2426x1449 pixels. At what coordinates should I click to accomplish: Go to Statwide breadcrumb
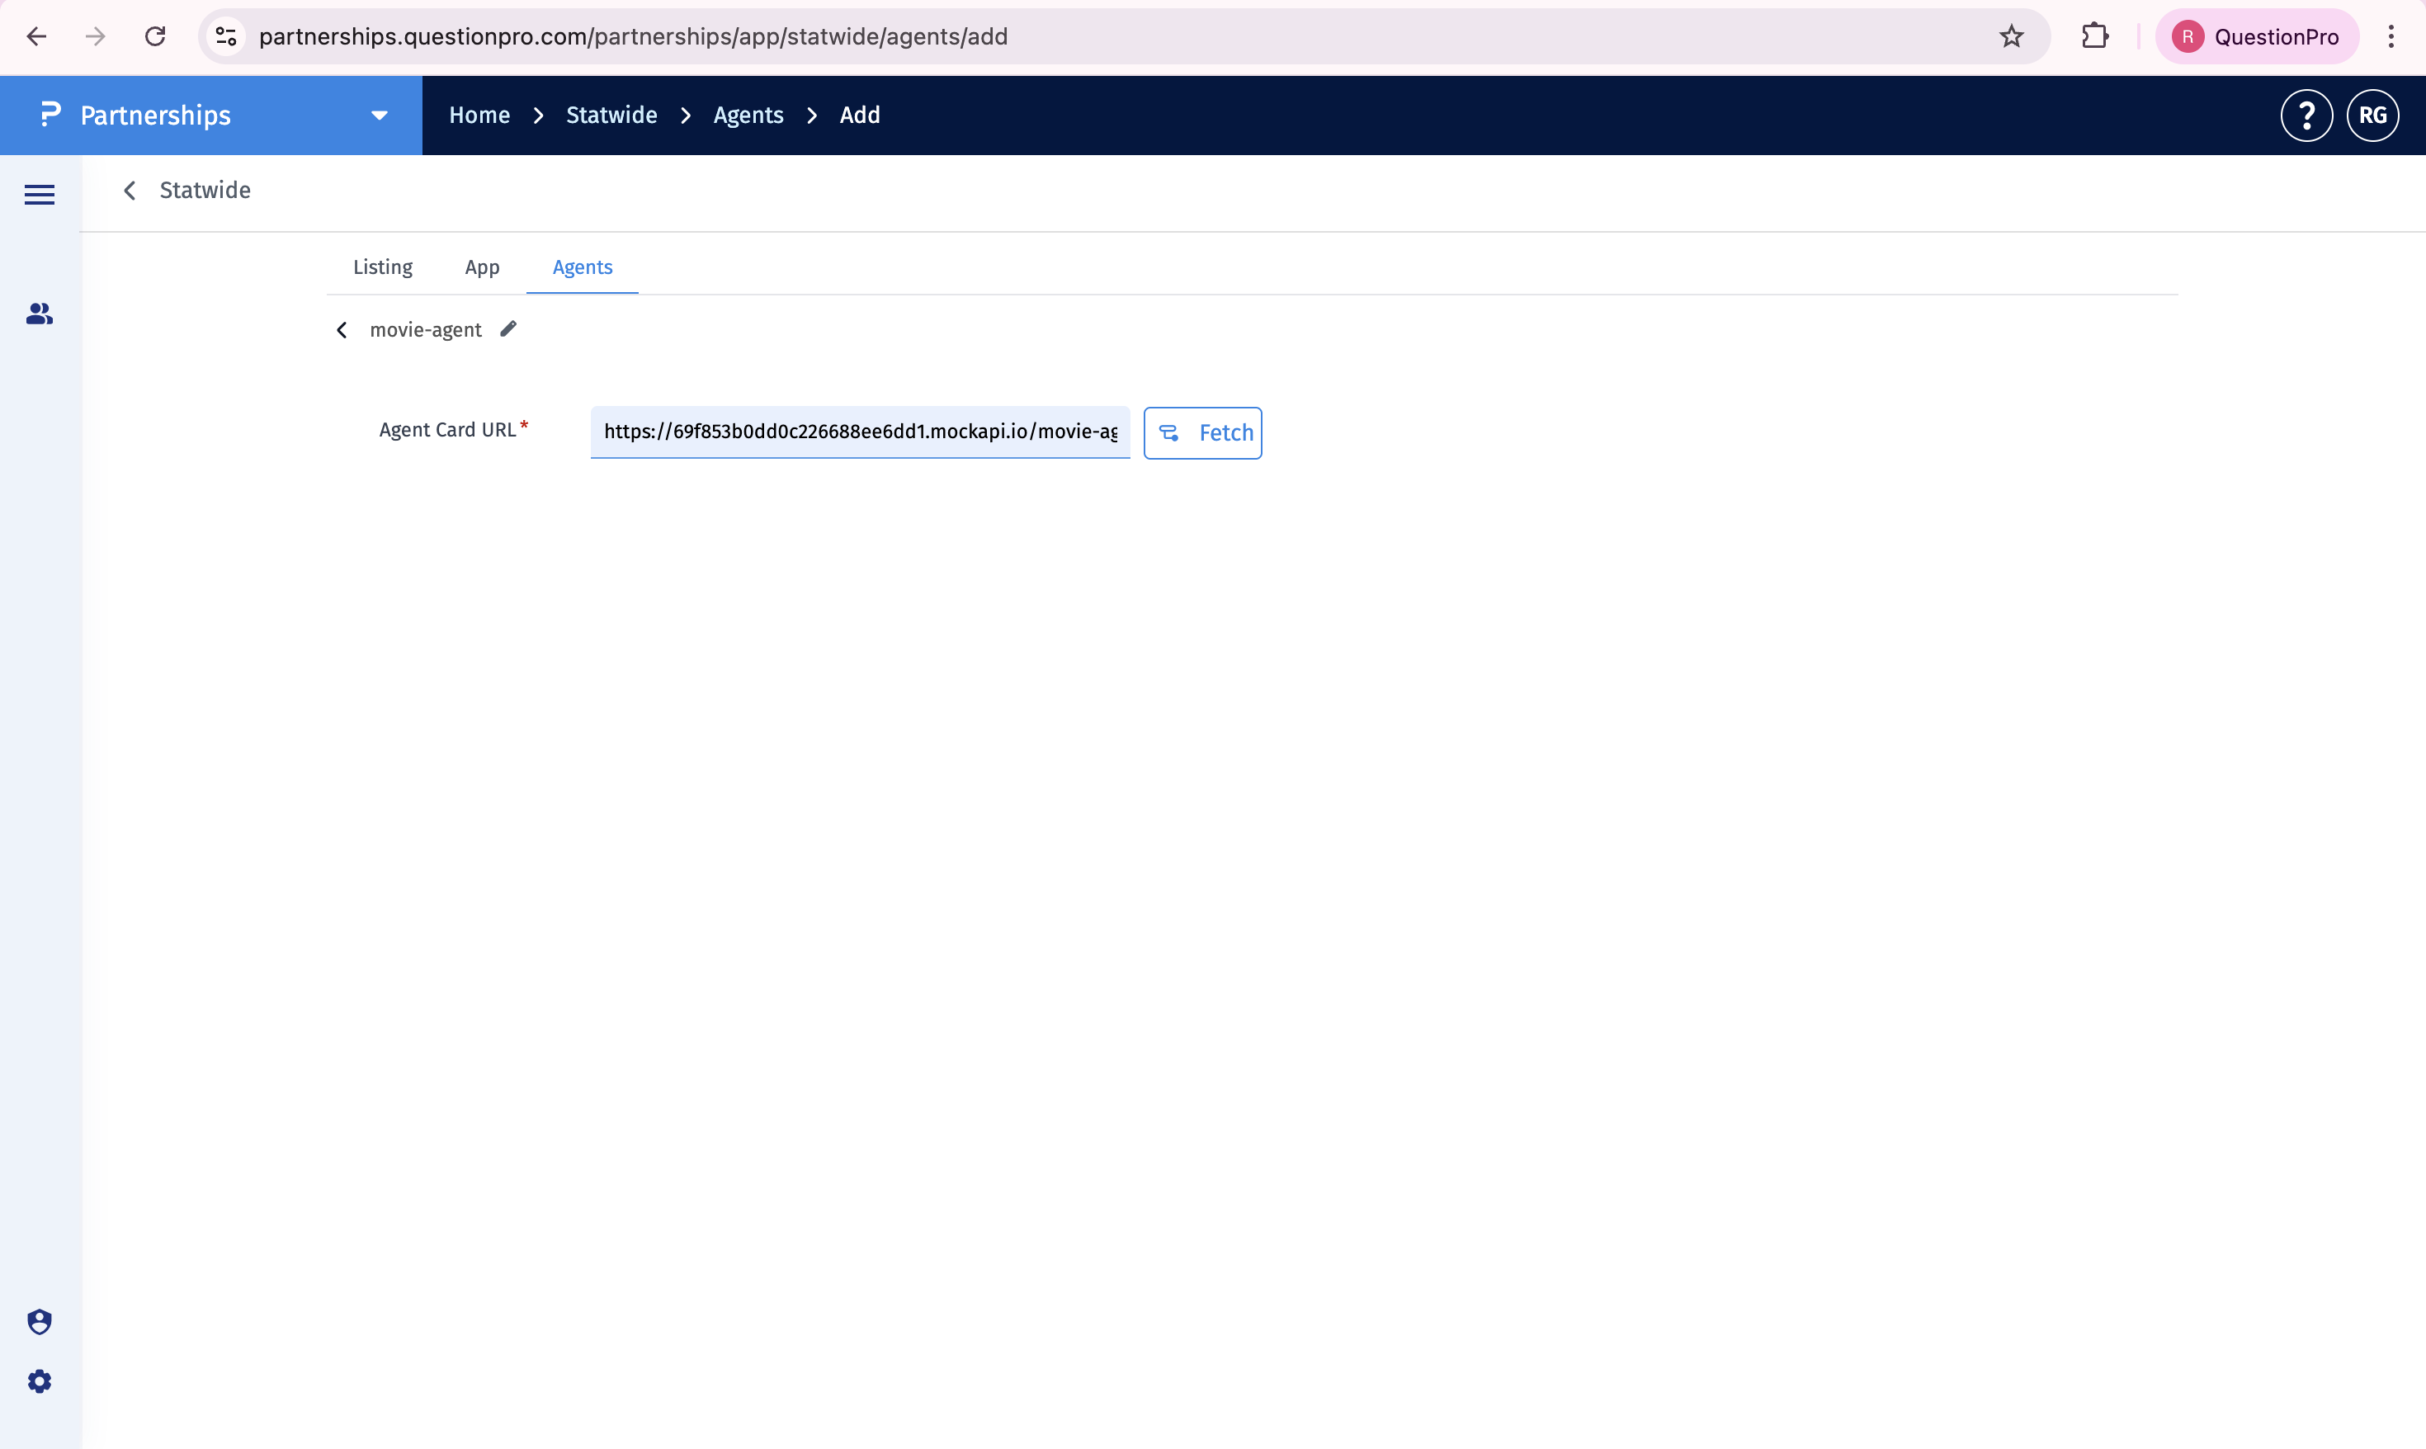(611, 116)
